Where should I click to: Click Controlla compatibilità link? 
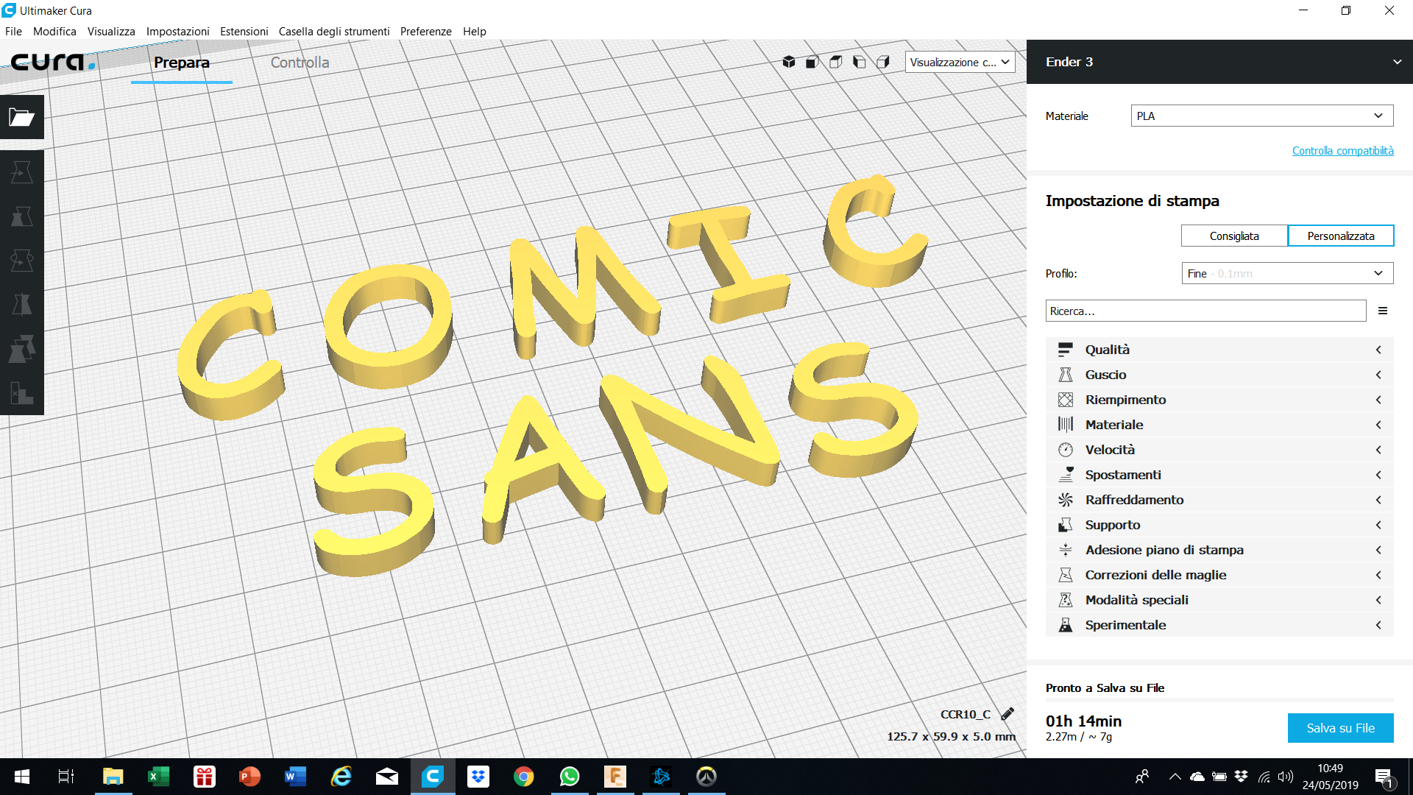1342,150
